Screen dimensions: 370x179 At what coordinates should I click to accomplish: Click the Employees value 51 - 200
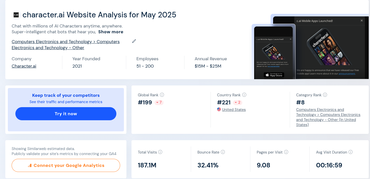coord(145,66)
